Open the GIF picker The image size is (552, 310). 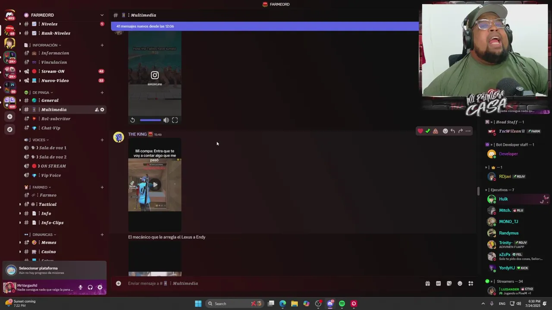pos(438,283)
